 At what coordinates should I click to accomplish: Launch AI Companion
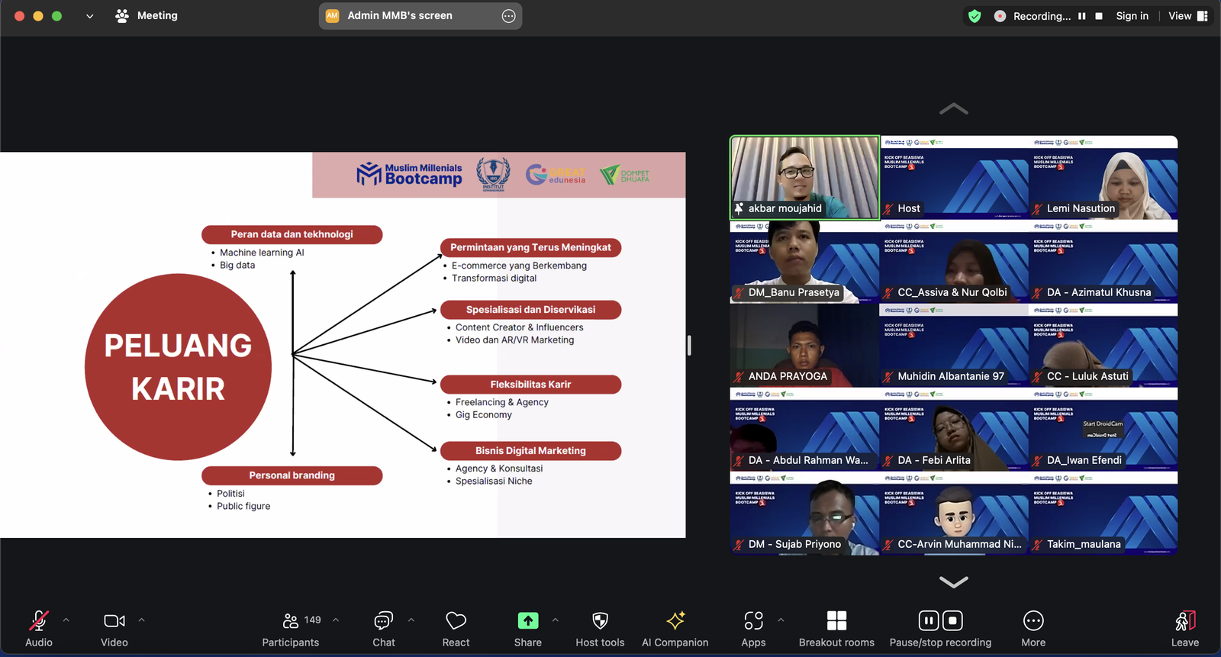(675, 628)
